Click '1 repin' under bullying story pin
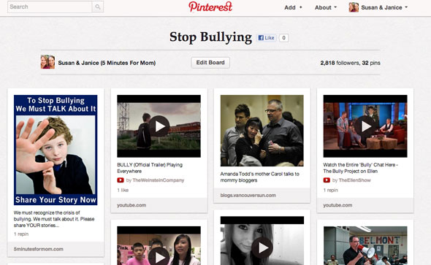 point(21,234)
